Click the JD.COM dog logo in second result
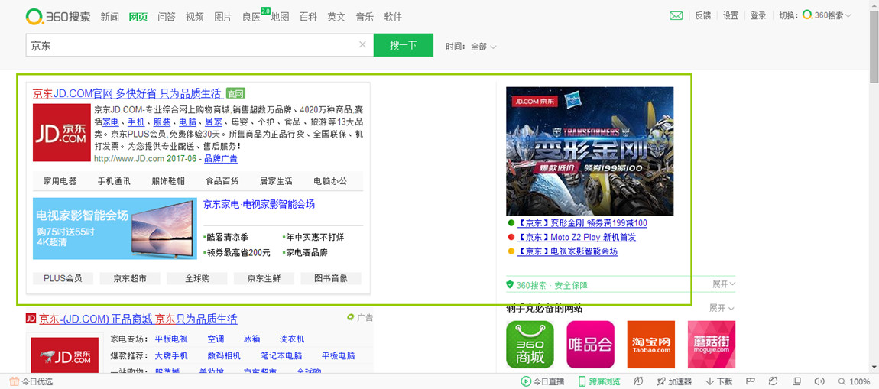The width and height of the screenshot is (879, 389). pyautogui.click(x=64, y=355)
